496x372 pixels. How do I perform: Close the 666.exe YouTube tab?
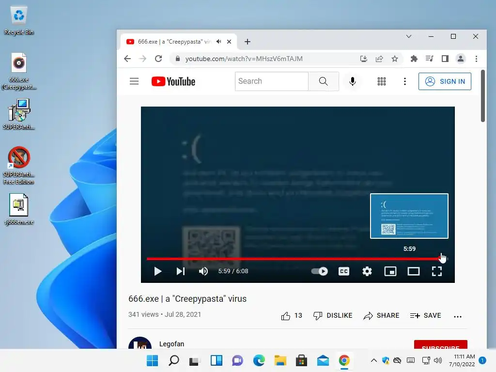point(229,42)
